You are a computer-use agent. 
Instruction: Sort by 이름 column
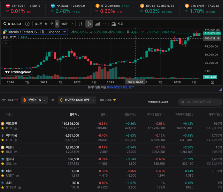(x=9, y=115)
